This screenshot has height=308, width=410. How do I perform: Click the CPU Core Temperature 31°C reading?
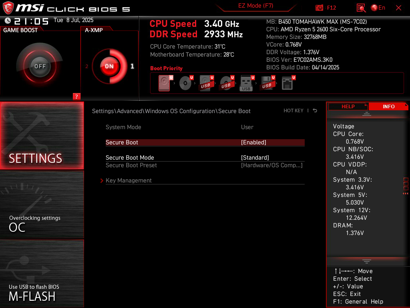188,47
